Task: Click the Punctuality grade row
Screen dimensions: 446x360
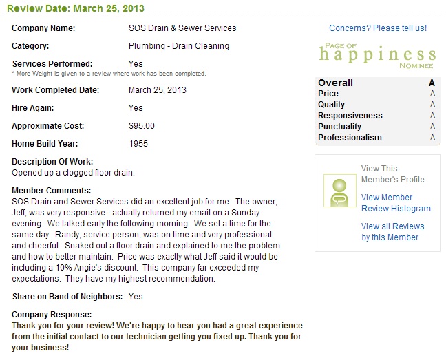Action: coord(376,127)
